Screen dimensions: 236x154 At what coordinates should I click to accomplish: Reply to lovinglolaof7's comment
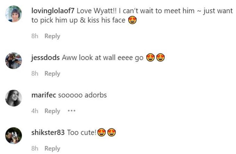point(52,36)
